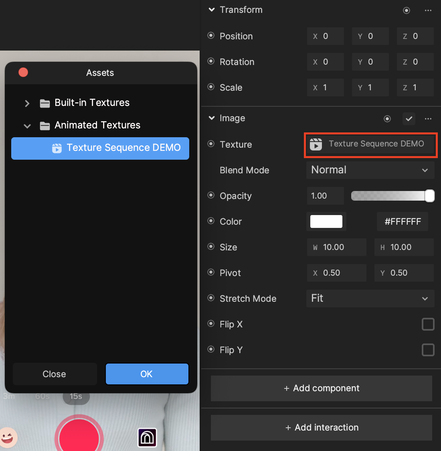Click the Add component button
The width and height of the screenshot is (441, 451).
click(321, 388)
